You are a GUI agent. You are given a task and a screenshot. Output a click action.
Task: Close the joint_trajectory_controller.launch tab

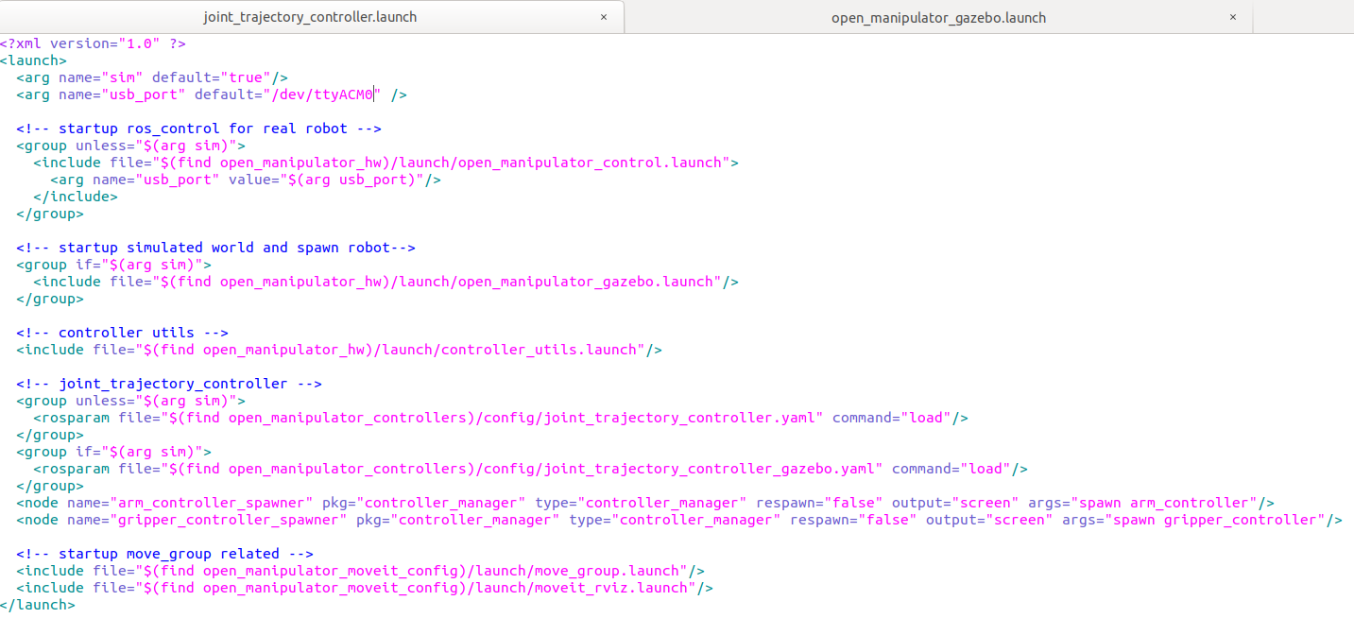point(604,17)
